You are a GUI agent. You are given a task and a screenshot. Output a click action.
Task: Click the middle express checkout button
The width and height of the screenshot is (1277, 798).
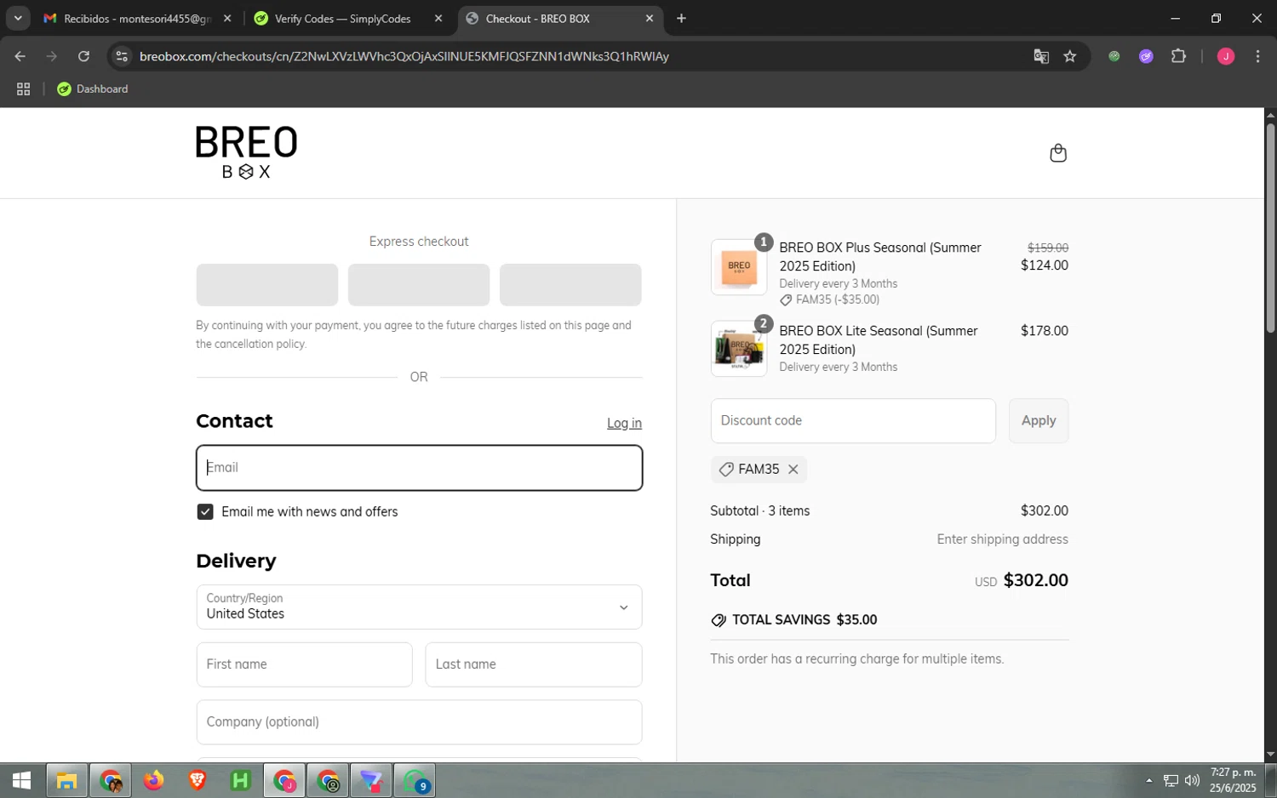click(419, 285)
